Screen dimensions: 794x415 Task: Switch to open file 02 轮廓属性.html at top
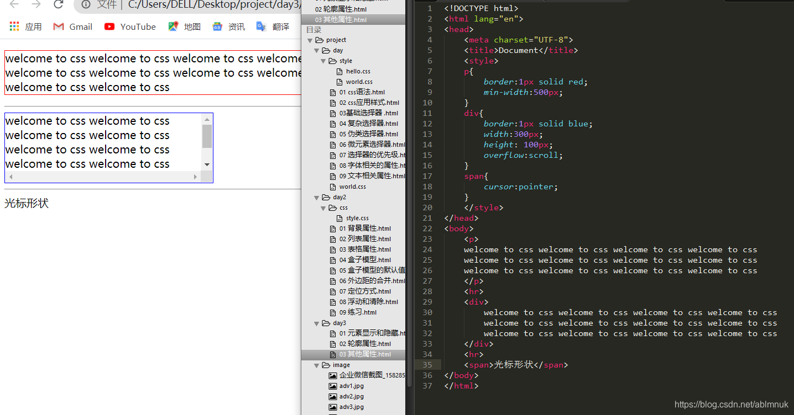coord(341,9)
